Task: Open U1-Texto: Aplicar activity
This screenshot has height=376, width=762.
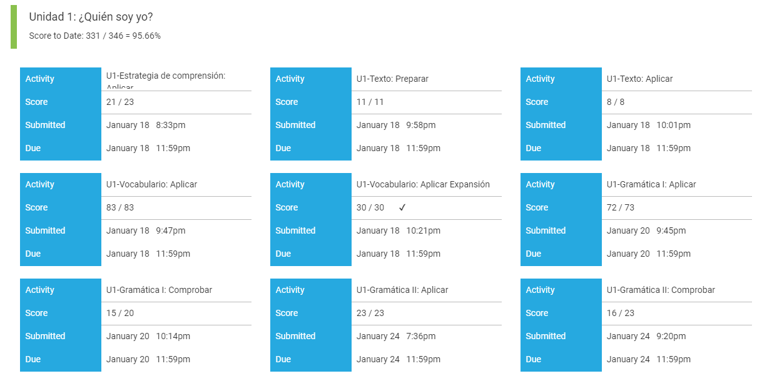Action: (x=639, y=79)
